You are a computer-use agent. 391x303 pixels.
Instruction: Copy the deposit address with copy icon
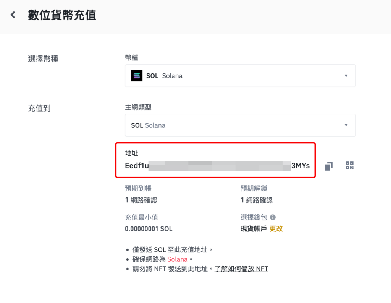(329, 166)
